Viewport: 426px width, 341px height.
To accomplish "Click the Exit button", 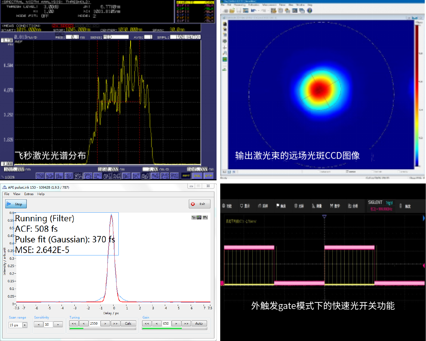I will tap(199, 204).
